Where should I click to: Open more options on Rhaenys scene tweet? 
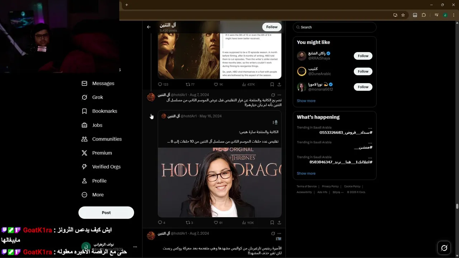pyautogui.click(x=279, y=233)
